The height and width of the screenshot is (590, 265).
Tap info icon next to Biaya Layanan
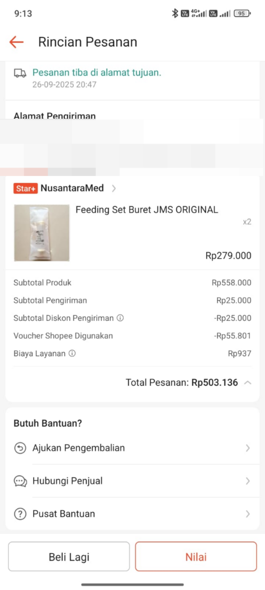click(72, 353)
